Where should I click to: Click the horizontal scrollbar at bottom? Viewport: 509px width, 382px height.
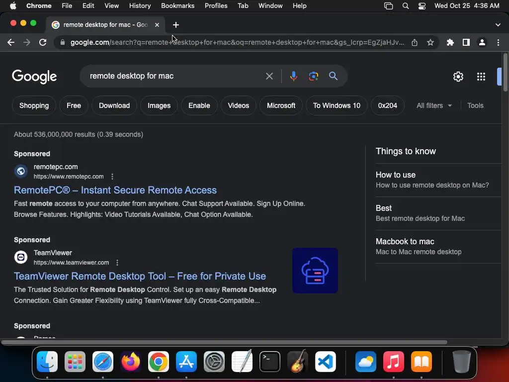(x=224, y=342)
